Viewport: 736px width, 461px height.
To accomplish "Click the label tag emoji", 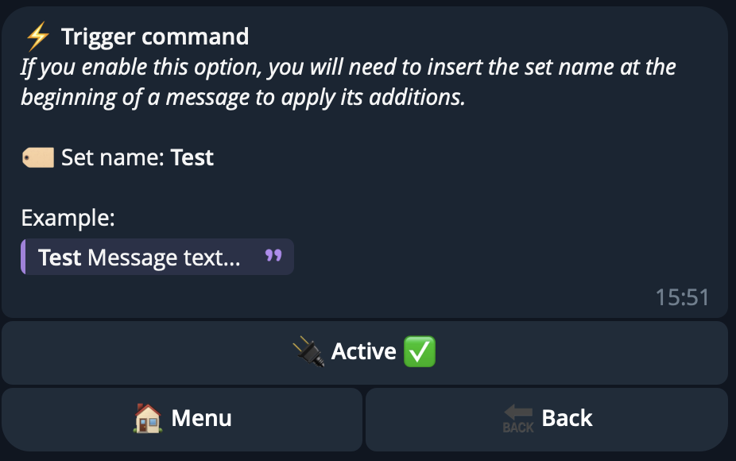I will point(37,157).
